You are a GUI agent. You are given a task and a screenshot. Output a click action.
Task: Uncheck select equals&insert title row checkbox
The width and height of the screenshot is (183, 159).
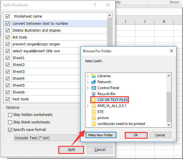8,51
